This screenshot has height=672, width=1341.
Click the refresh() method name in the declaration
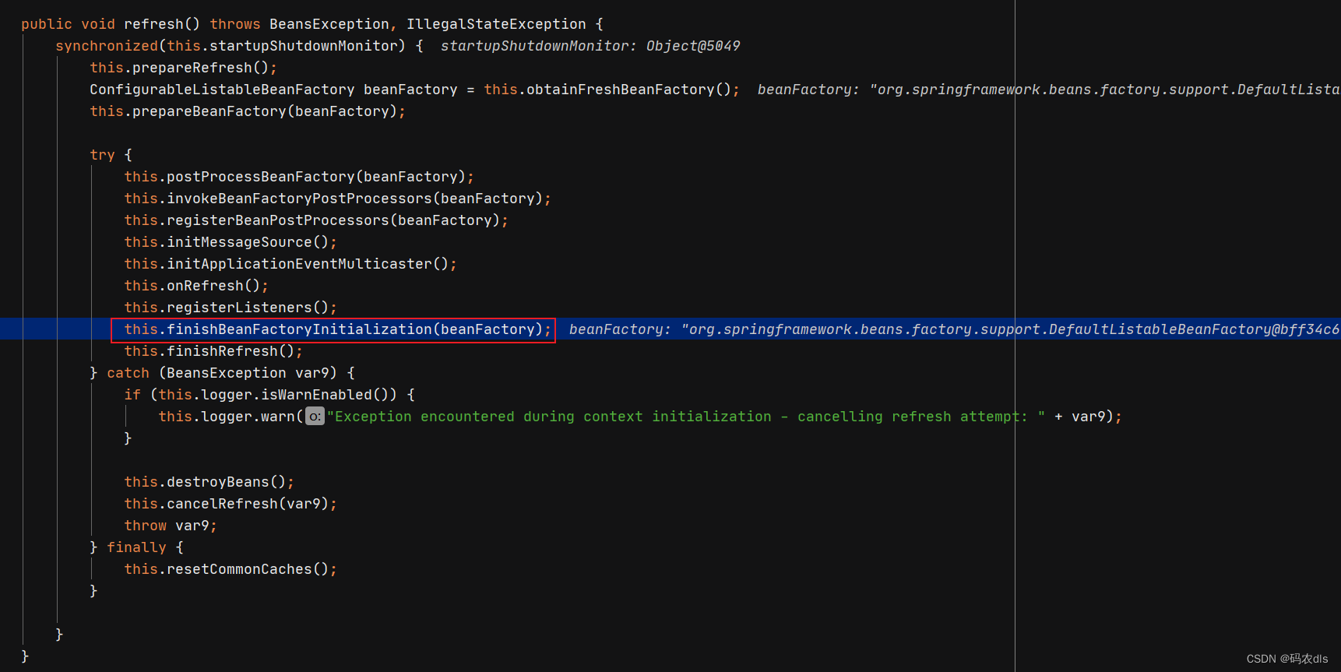coord(162,24)
